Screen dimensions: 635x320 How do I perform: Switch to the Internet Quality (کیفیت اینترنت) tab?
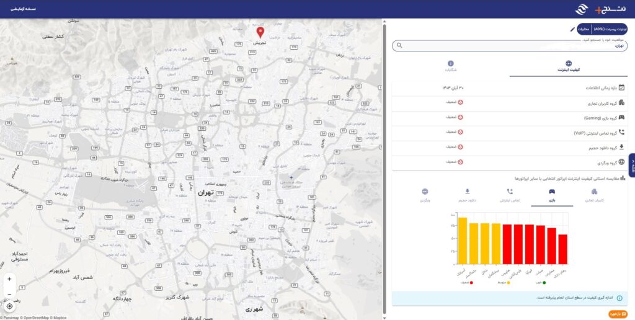tap(568, 67)
